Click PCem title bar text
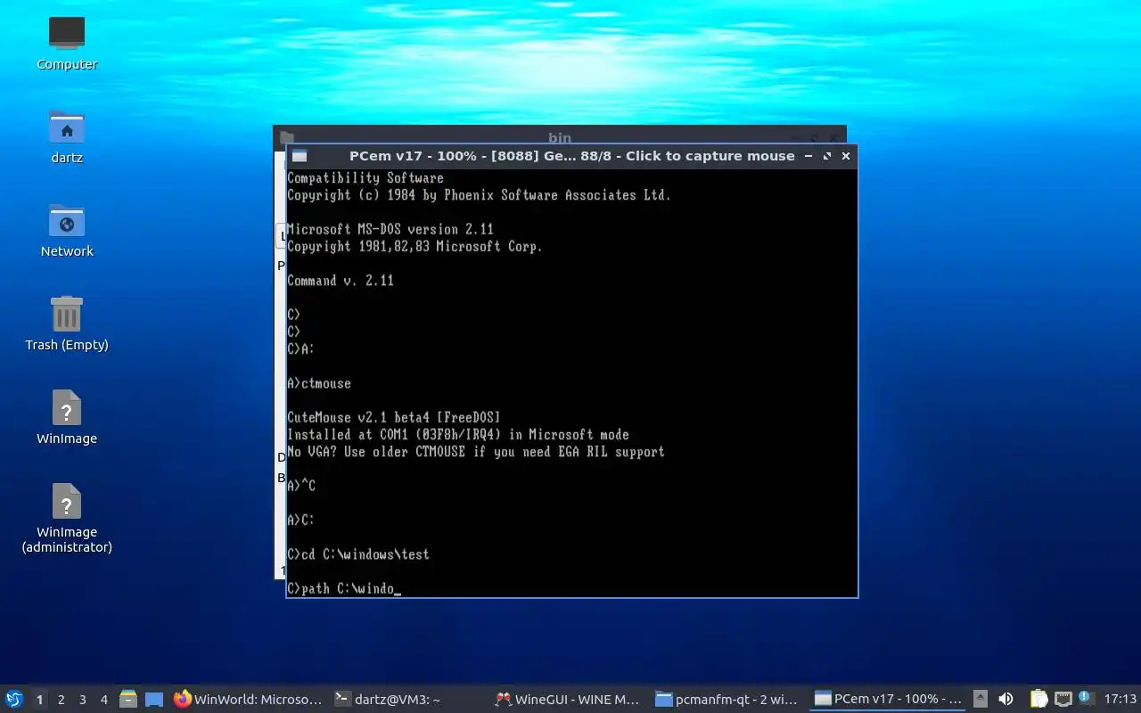The width and height of the screenshot is (1141, 713). [x=571, y=156]
